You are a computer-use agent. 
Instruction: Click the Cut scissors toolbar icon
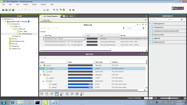click(19, 10)
